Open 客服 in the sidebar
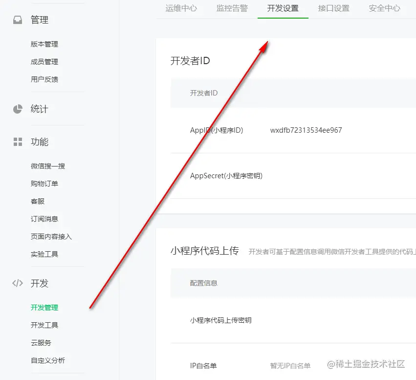 coord(38,201)
